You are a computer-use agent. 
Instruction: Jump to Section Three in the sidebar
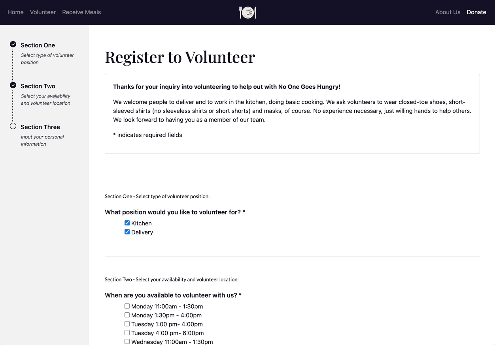(40, 127)
